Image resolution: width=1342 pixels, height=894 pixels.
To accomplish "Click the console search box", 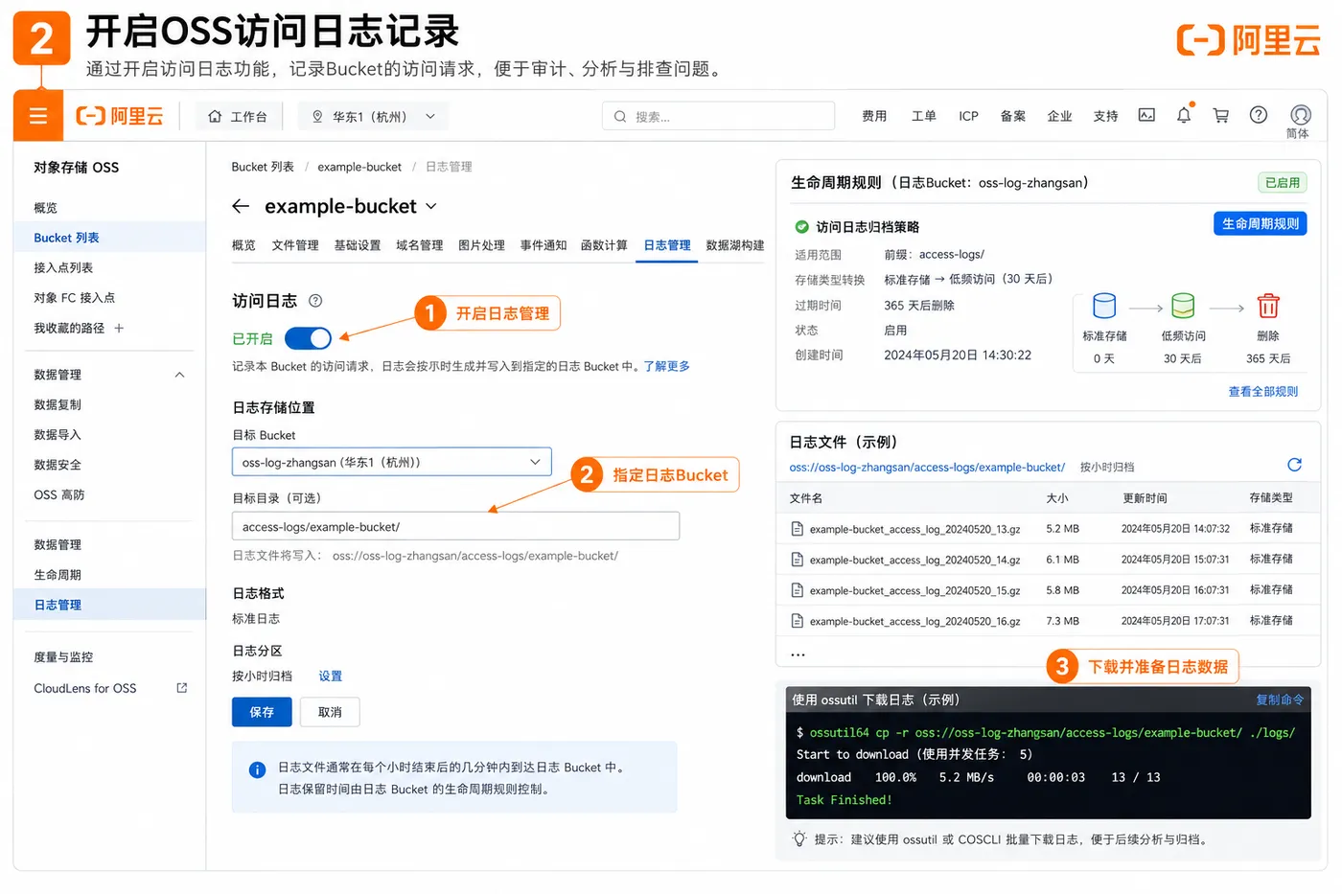I will (x=718, y=116).
